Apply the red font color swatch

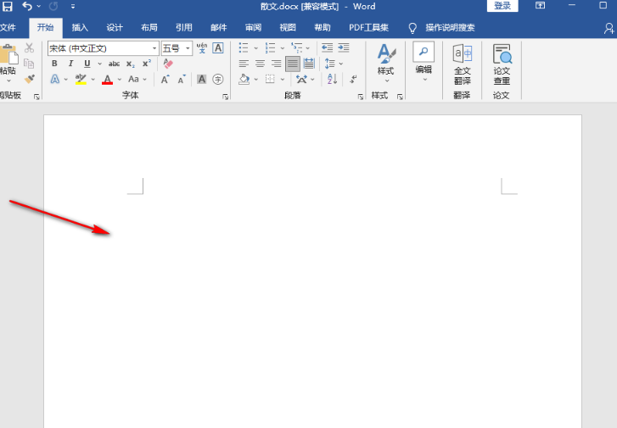107,79
